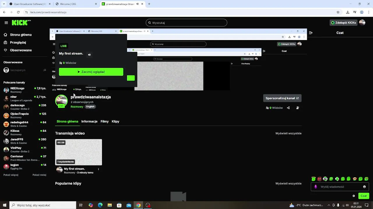Image resolution: width=373 pixels, height=209 pixels.
Task: Mute the Kick tab via speaker icon
Action: (x=138, y=4)
